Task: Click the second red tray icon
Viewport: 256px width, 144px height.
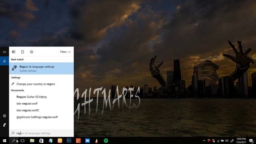Action: (x=213, y=140)
